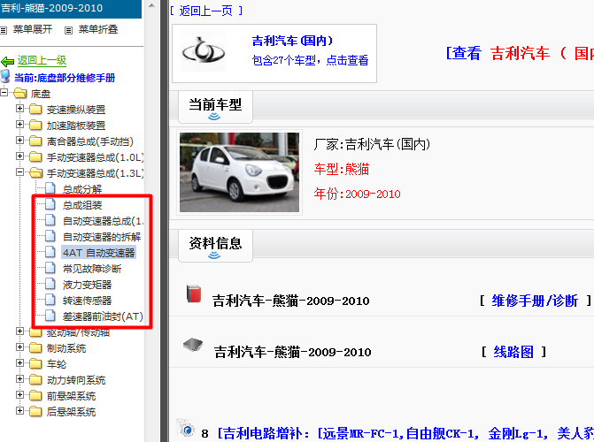Open the 维修手册/诊断 link

(x=535, y=301)
